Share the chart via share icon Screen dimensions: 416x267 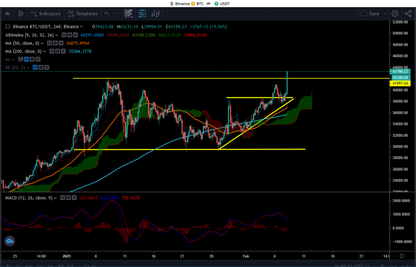(408, 13)
